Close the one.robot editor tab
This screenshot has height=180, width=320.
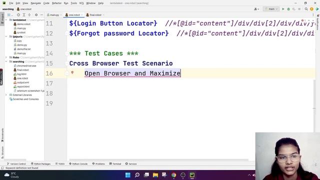pyautogui.click(x=82, y=15)
